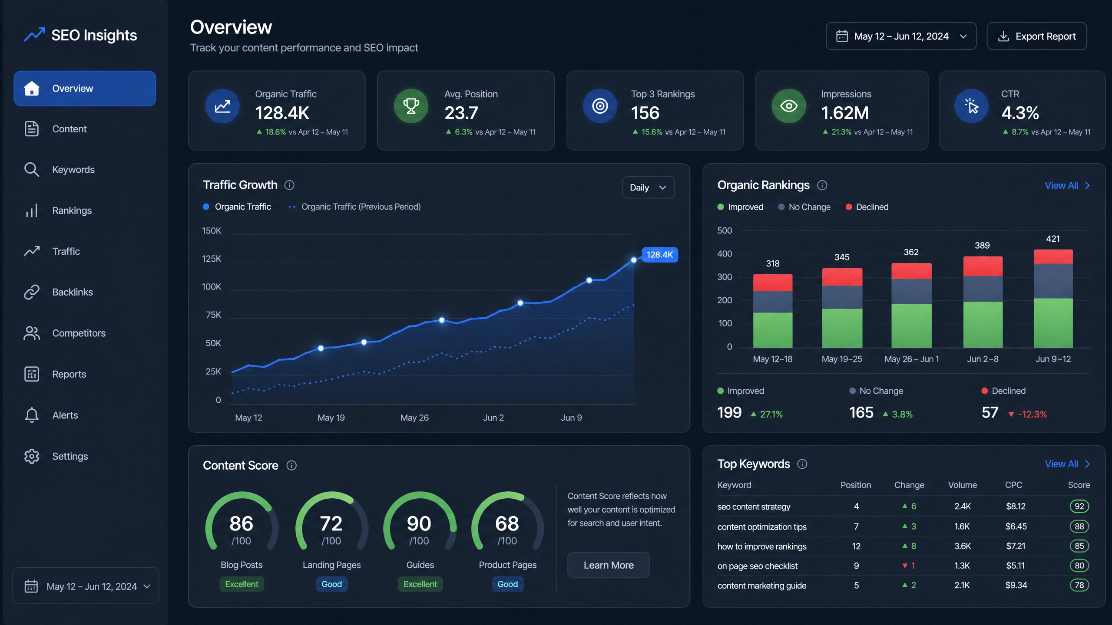
Task: Click the Competitors people icon
Action: [32, 333]
